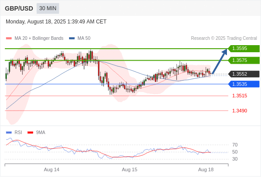Click the 1.3575 resistance price tag

pos(243,60)
